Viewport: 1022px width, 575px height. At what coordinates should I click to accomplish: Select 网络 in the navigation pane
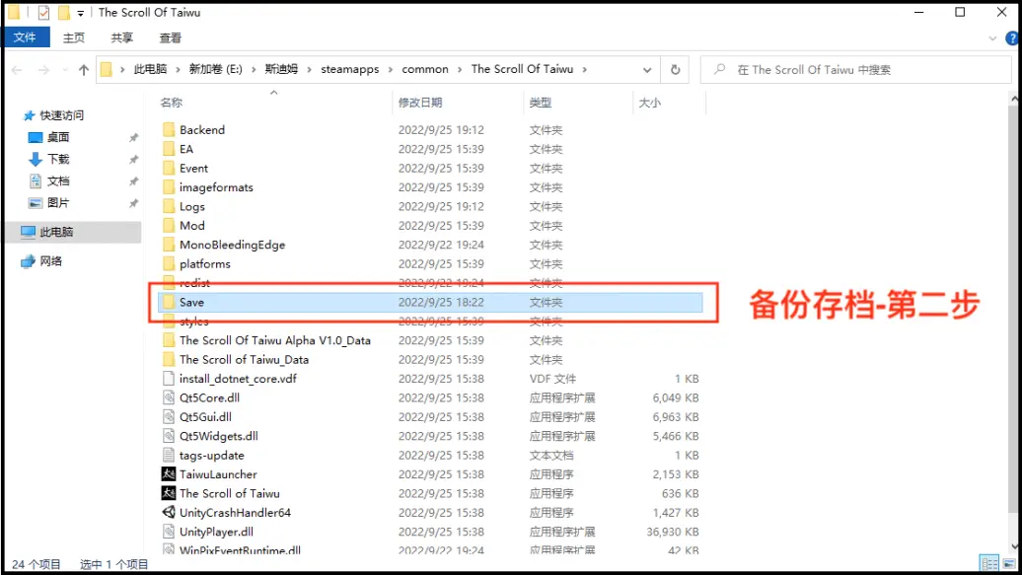[x=50, y=261]
